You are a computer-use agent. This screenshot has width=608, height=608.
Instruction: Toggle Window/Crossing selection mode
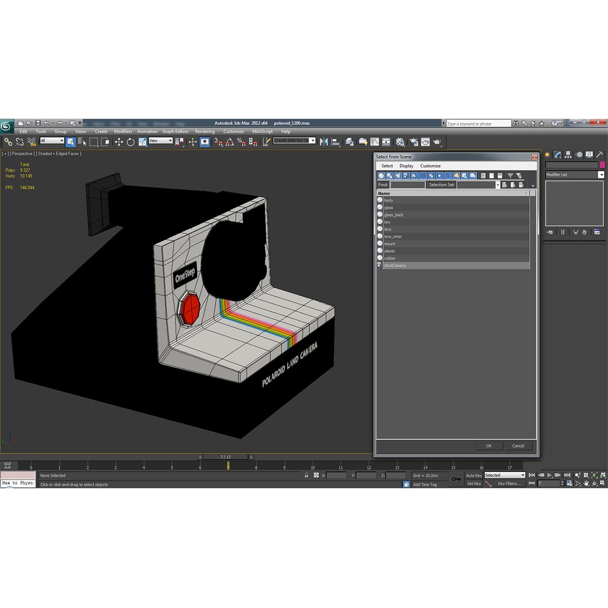pos(105,142)
